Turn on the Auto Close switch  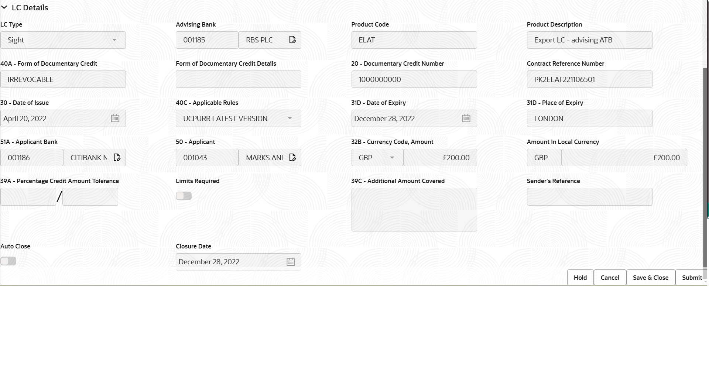click(8, 261)
